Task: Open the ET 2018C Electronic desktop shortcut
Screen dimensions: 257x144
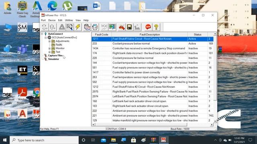Action: (x=22, y=74)
